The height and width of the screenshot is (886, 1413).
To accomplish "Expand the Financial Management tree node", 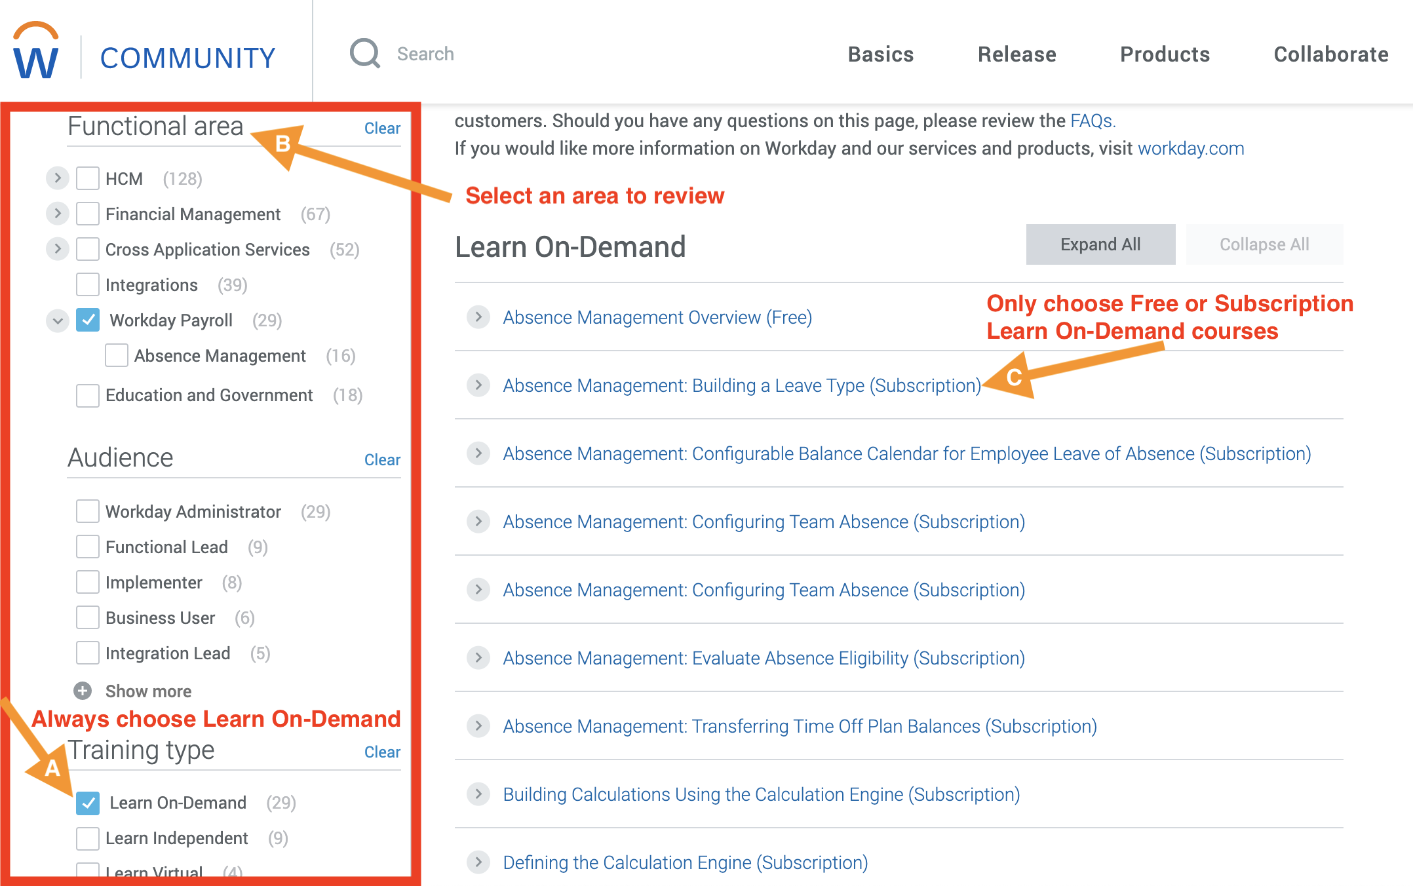I will (58, 213).
